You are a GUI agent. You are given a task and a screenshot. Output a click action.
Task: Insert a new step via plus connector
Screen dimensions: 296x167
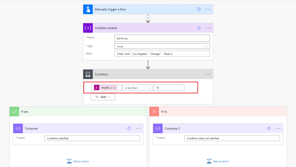click(148, 18)
